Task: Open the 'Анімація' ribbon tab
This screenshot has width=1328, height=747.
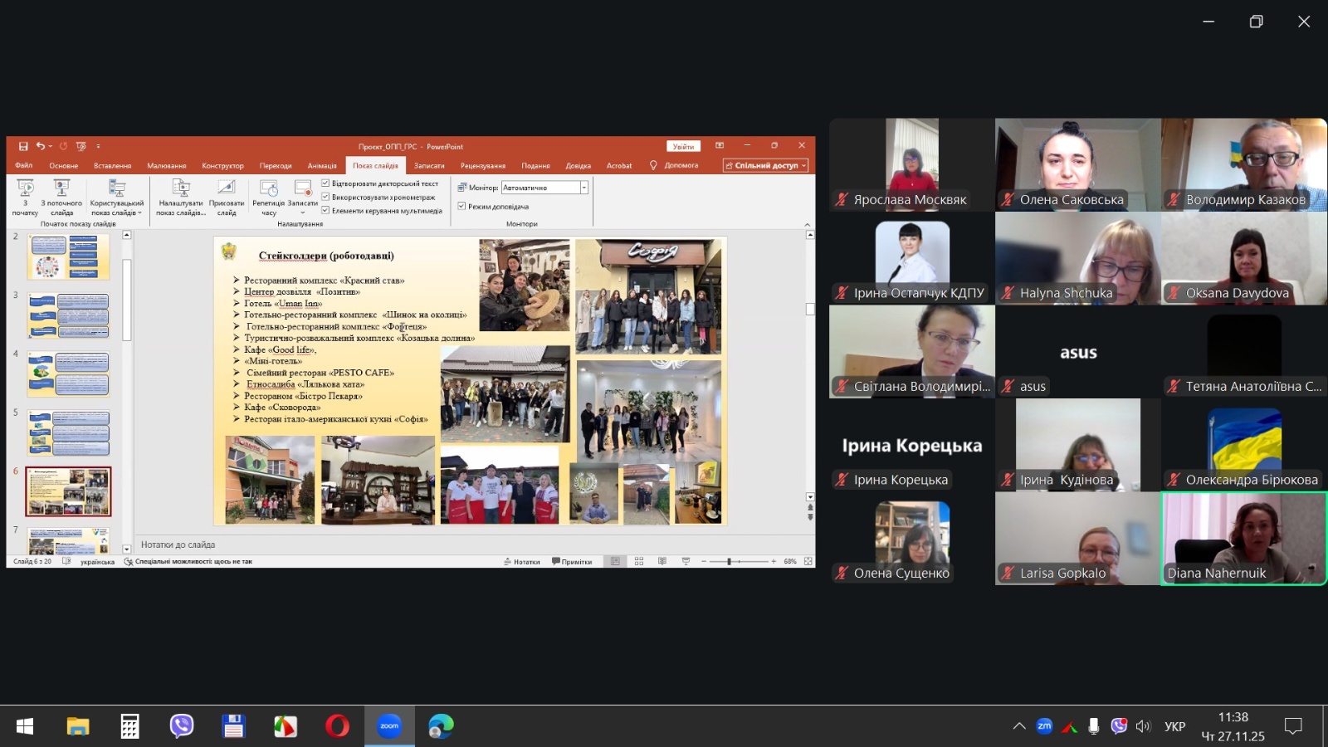Action: 322,166
